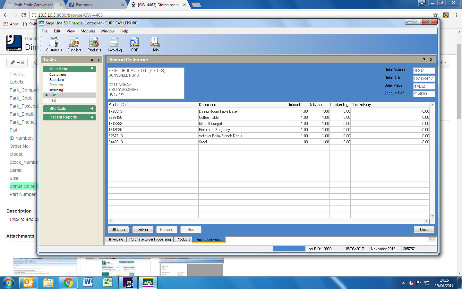
Task: Open the Customers toolbar icon
Action: (x=54, y=44)
